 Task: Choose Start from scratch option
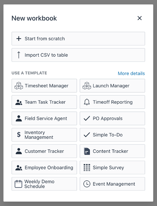pos(78,39)
